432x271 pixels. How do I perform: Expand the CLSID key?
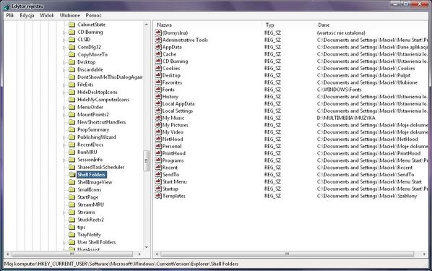(x=64, y=40)
